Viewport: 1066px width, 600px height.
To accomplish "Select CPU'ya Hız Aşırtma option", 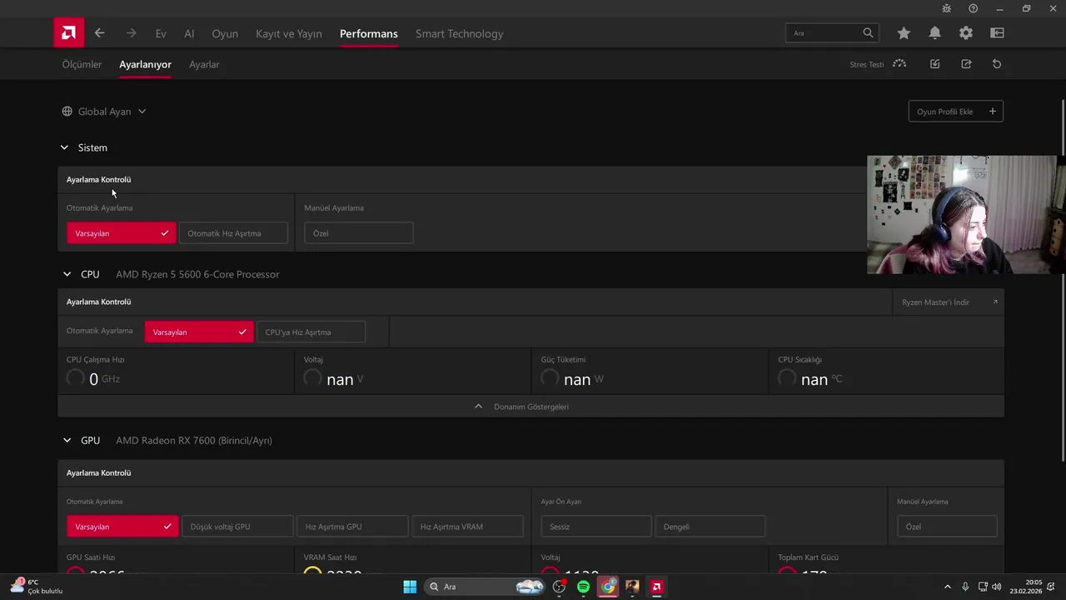I will 311,332.
